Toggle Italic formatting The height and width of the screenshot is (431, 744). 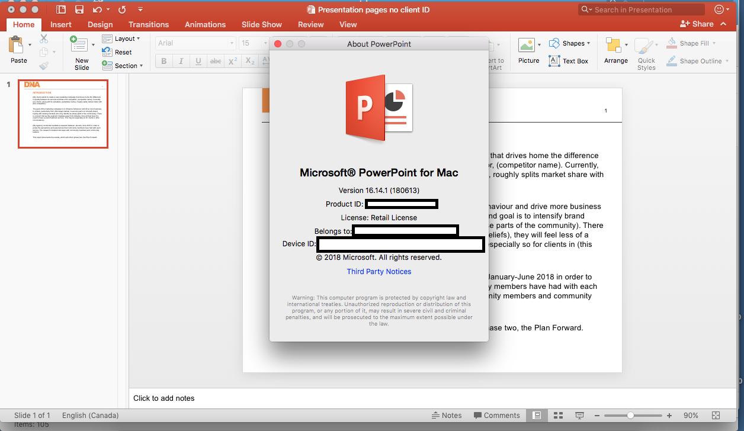tap(181, 61)
